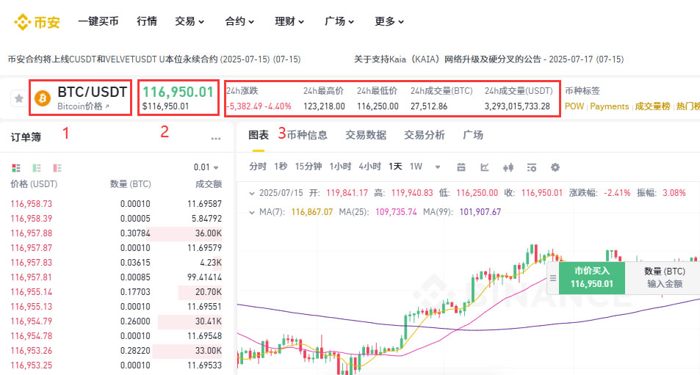Viewport: 700px width, 375px height.
Task: Click the drag handle on buy widget
Action: pos(552,278)
